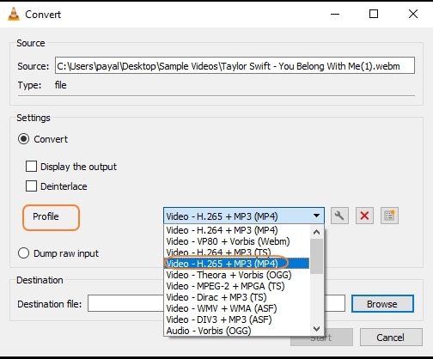Choose Video - Theora + Vorbis (OGG)
Viewport: 433px width, 359px height.
click(x=237, y=275)
